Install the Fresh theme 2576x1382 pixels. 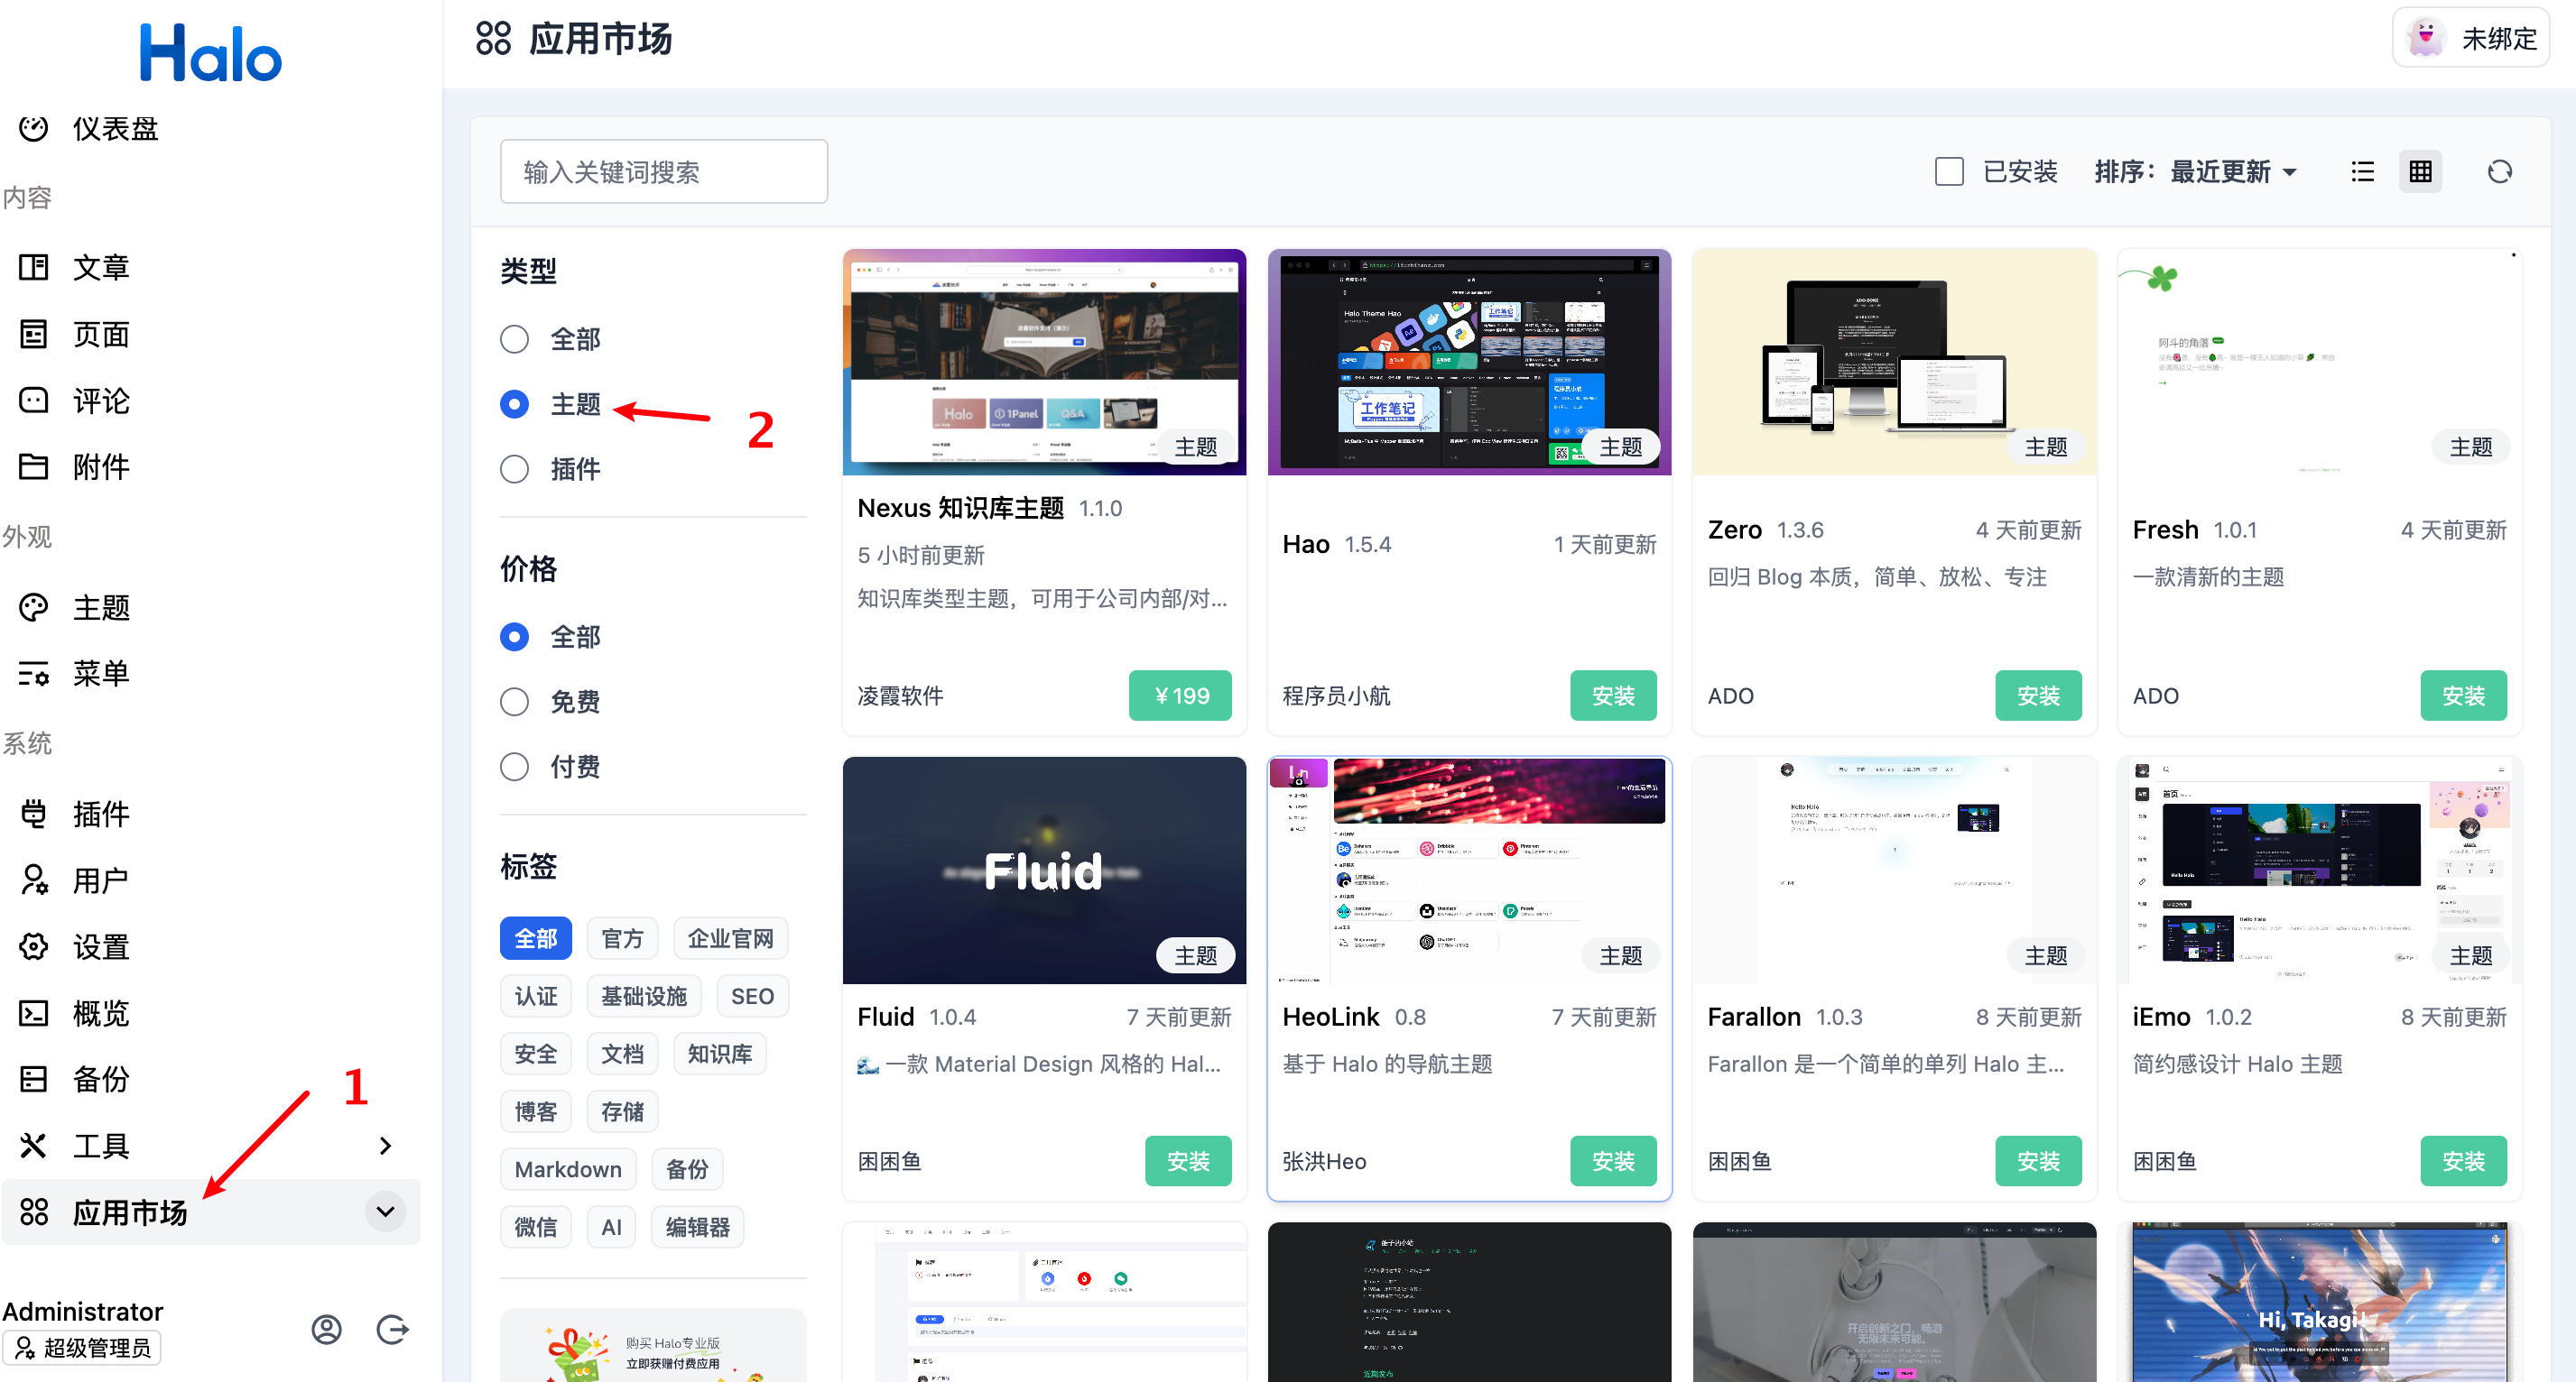[2463, 696]
